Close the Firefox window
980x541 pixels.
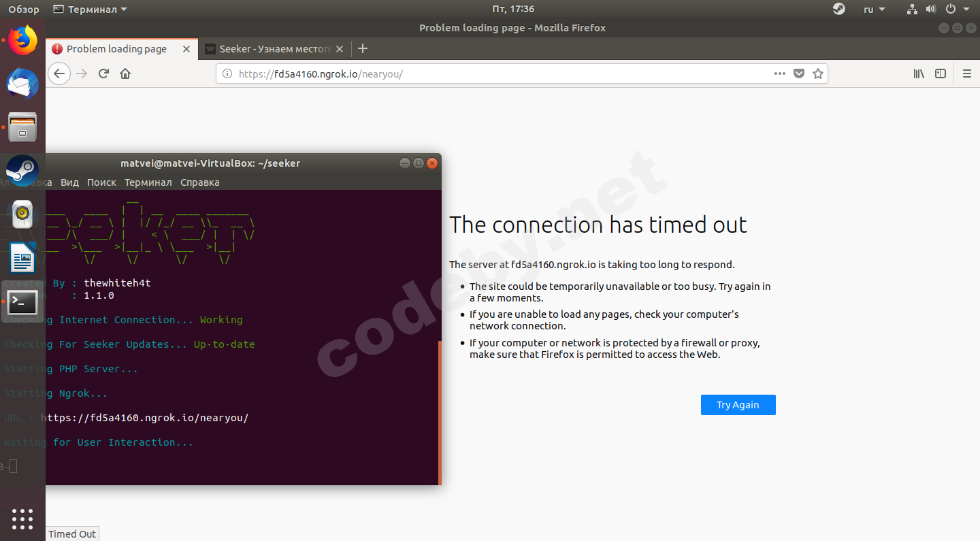pyautogui.click(x=970, y=28)
